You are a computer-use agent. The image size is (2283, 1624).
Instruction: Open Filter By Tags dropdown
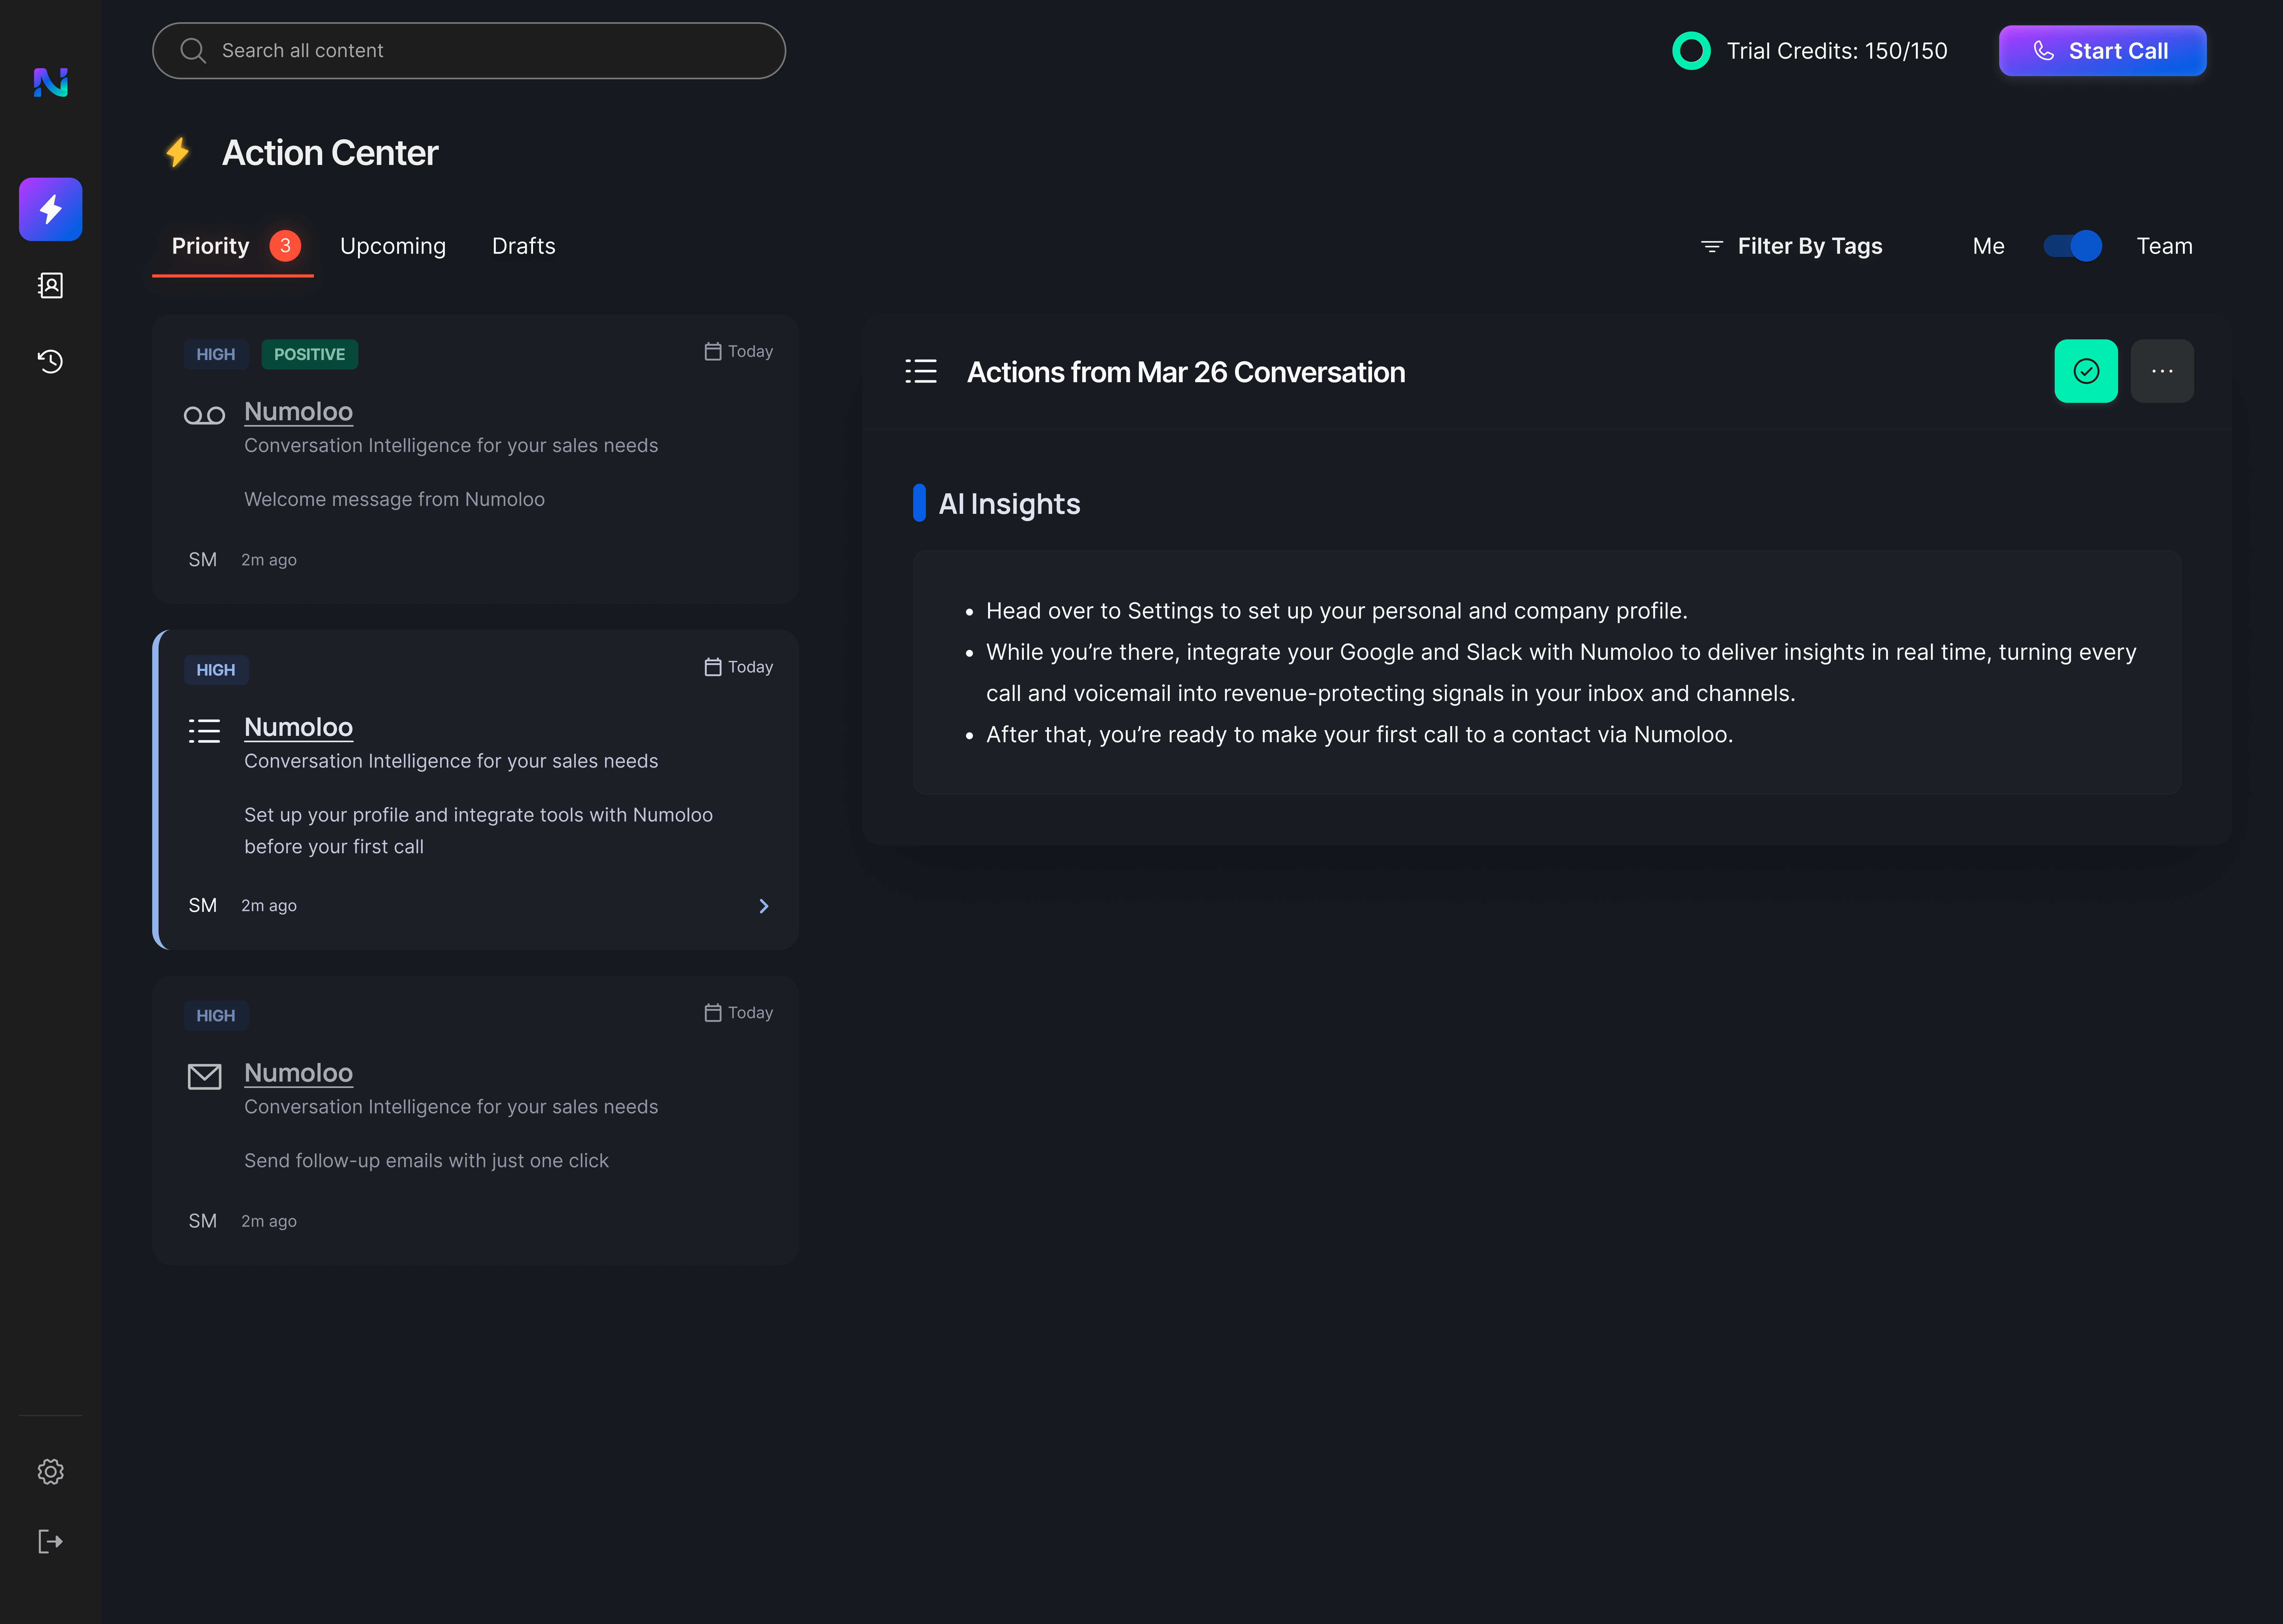tap(1792, 246)
